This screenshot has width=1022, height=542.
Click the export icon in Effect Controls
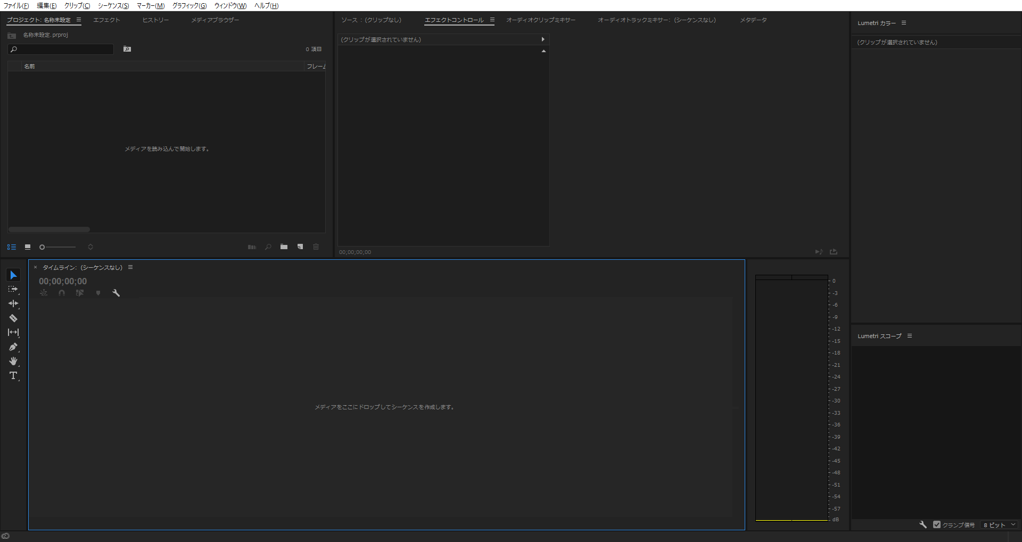[834, 252]
